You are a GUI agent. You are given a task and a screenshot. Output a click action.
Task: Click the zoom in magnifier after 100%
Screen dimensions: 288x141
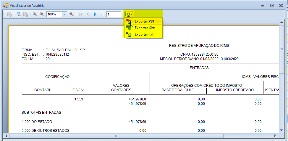(71, 14)
